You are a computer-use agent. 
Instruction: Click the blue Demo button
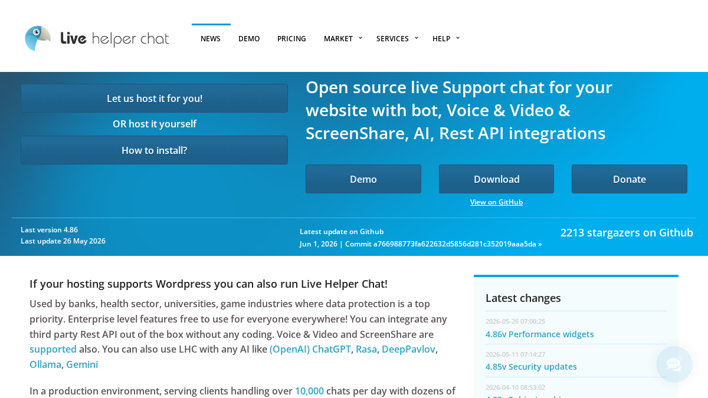pyautogui.click(x=363, y=179)
